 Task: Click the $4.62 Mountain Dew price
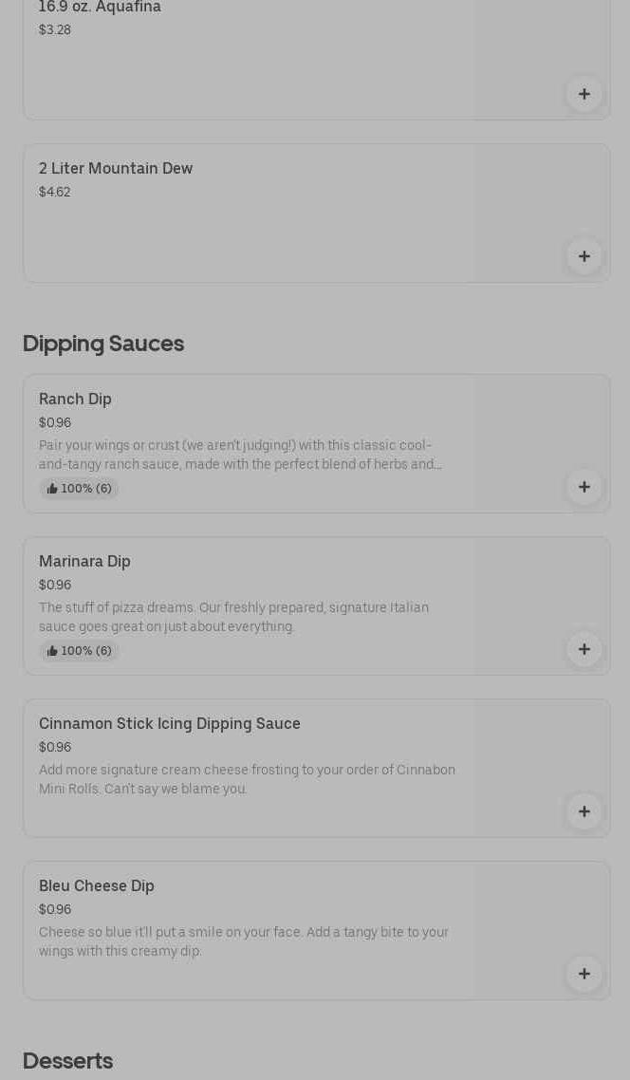pyautogui.click(x=55, y=192)
